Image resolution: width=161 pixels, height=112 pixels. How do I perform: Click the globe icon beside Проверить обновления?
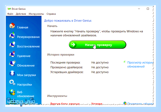point(125,103)
